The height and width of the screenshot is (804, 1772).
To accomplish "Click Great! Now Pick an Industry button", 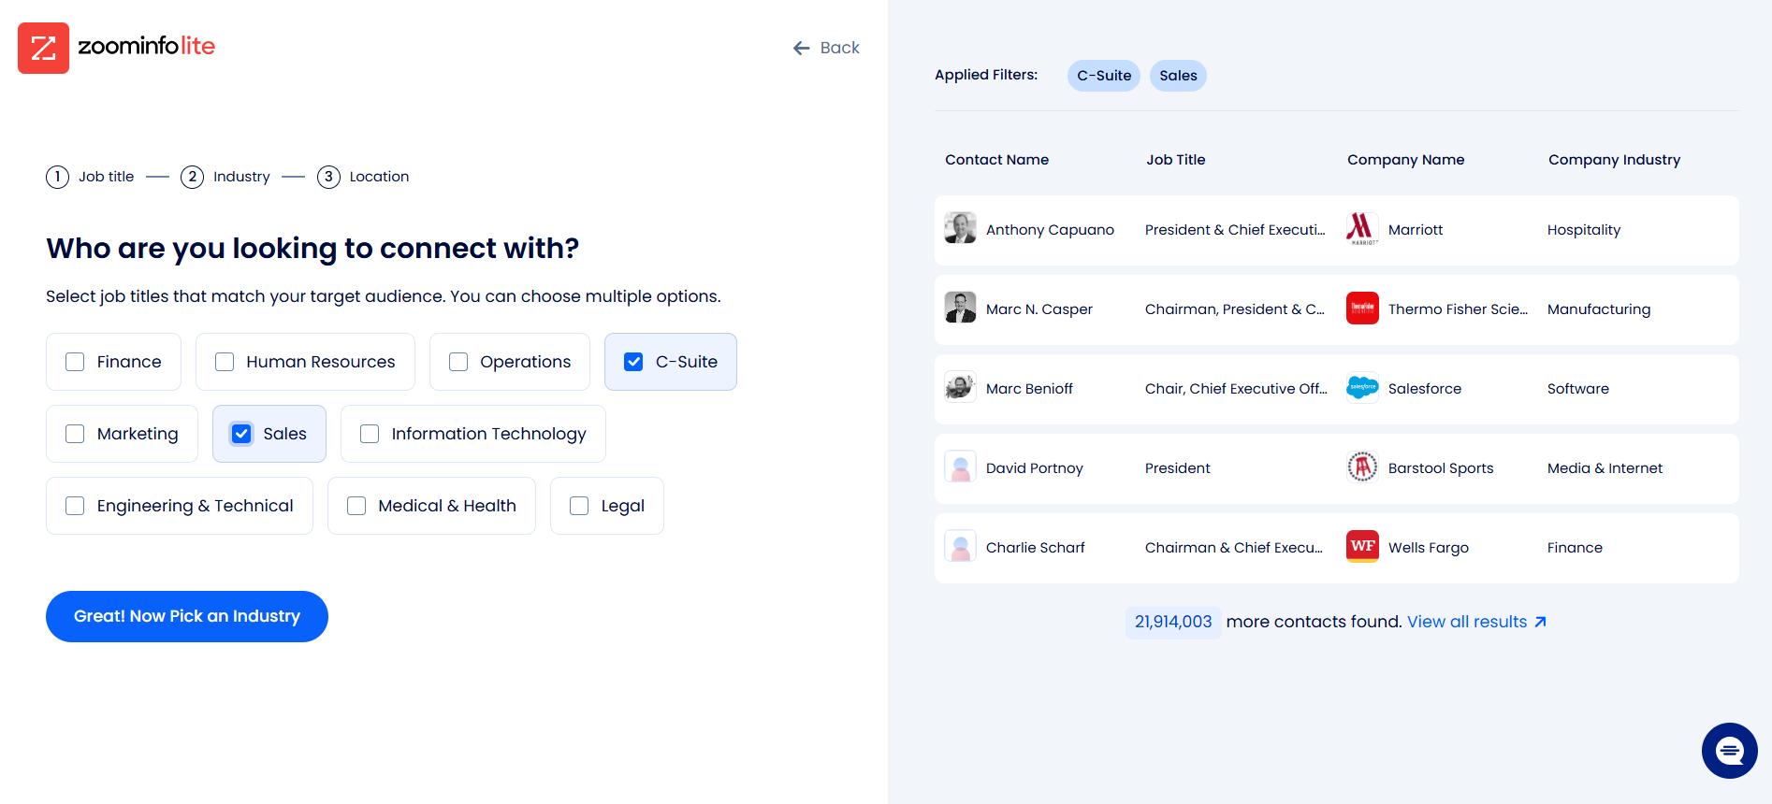I will (187, 616).
